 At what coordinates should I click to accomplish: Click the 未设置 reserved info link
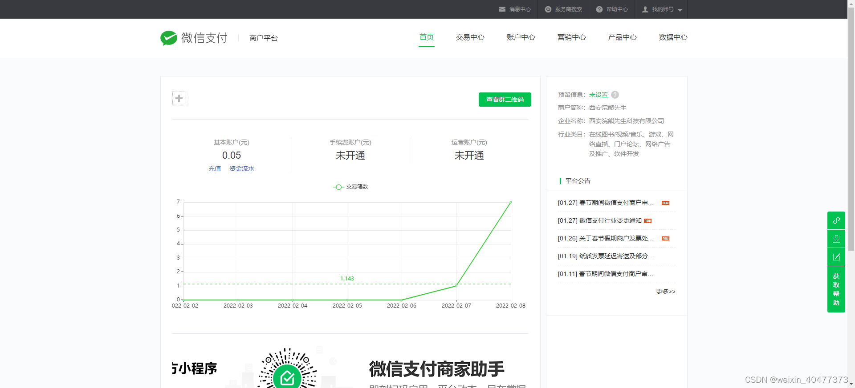coord(598,95)
